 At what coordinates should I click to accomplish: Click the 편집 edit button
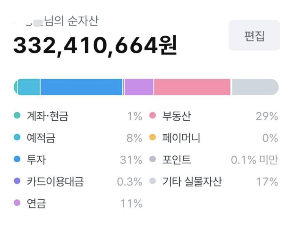[254, 36]
